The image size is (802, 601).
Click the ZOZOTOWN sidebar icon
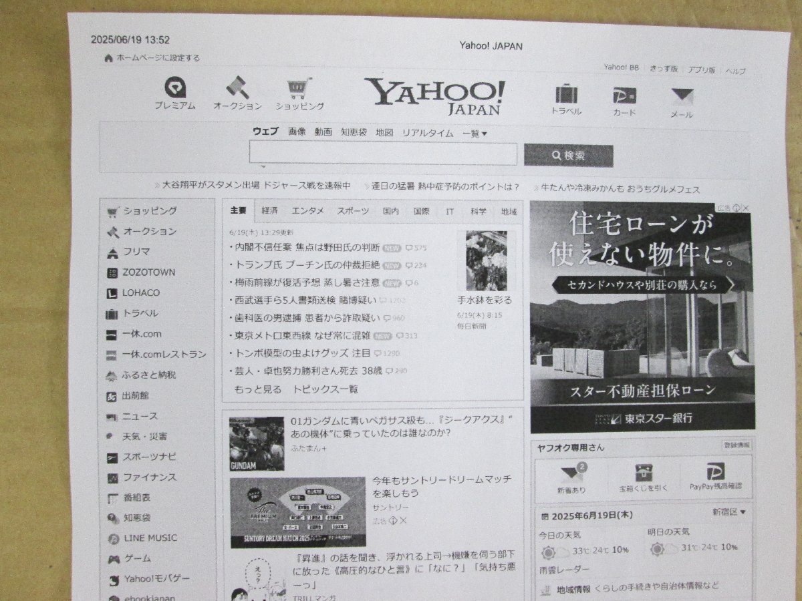point(112,273)
